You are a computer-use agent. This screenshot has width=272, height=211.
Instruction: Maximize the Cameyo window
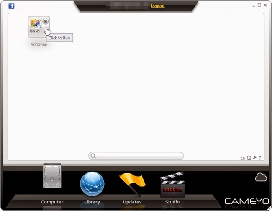click(x=259, y=5)
